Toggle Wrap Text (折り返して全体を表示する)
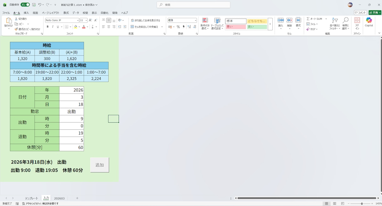This screenshot has width=382, height=206. click(x=145, y=20)
